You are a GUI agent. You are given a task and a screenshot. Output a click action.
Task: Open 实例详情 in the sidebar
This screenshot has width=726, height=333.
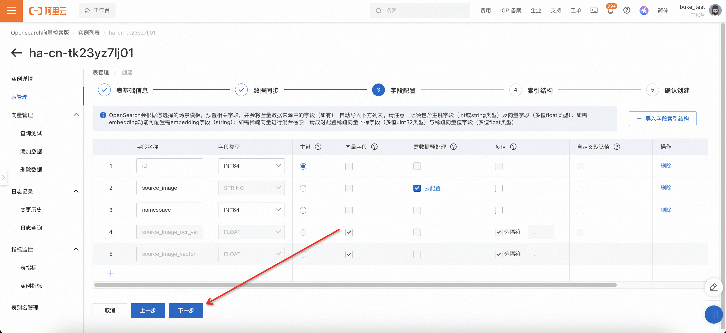tap(22, 79)
